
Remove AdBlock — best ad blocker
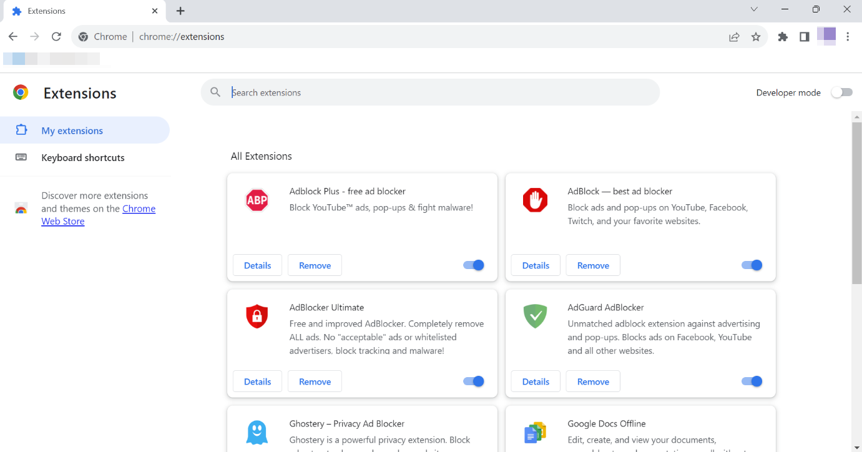(593, 265)
